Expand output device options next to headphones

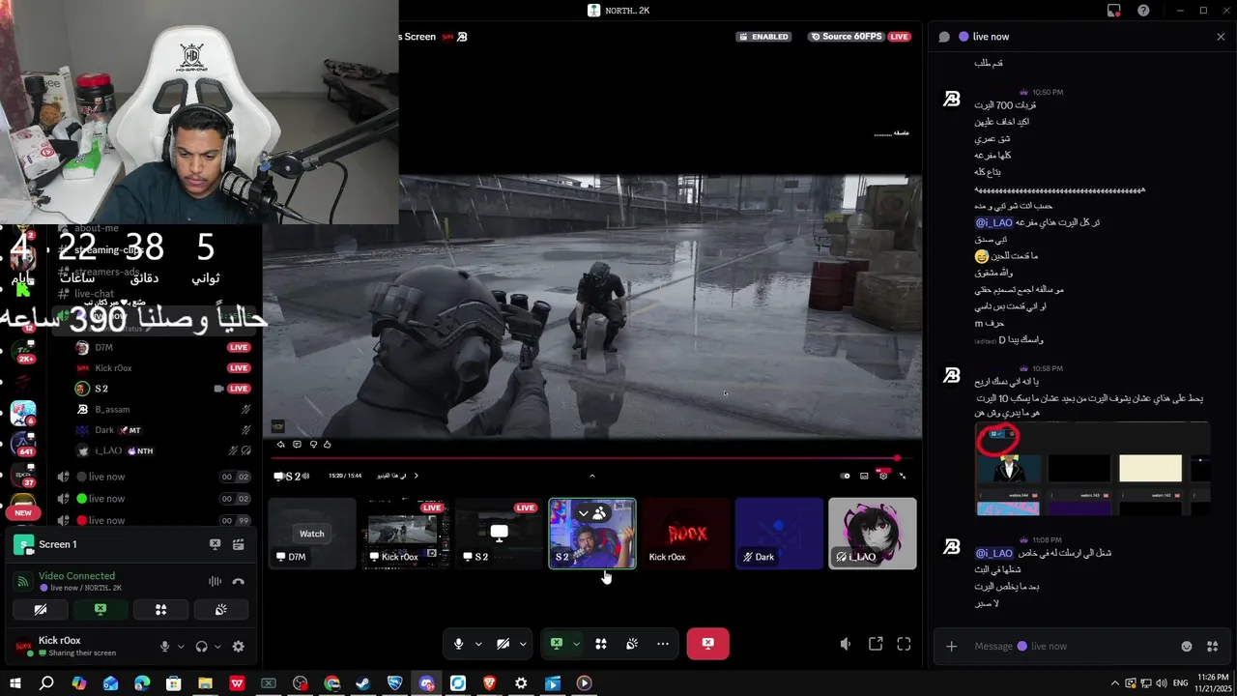pos(216,647)
